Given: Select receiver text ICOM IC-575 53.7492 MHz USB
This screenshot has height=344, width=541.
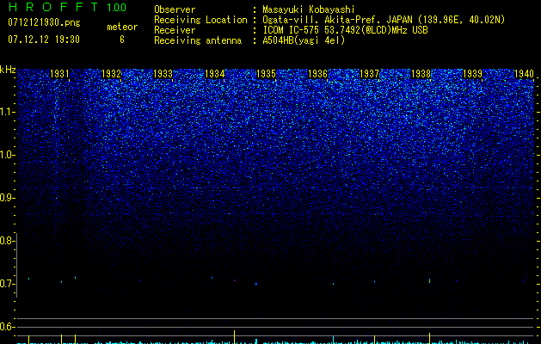Looking at the screenshot, I should (345, 30).
